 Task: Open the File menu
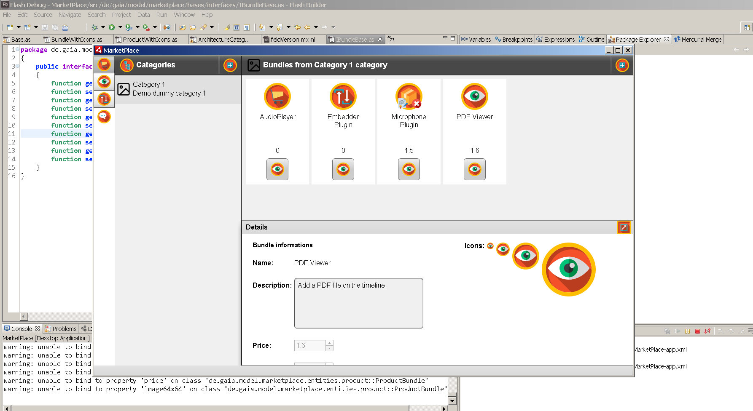pyautogui.click(x=7, y=15)
